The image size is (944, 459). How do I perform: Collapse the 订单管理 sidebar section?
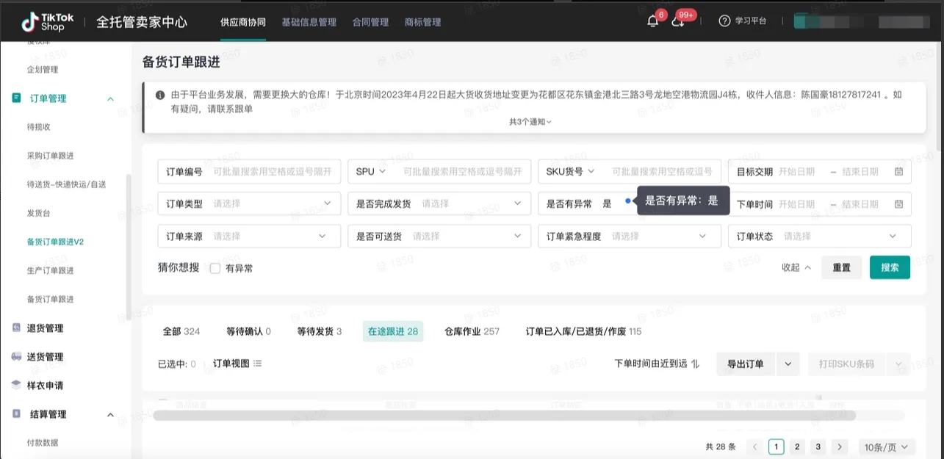point(110,98)
